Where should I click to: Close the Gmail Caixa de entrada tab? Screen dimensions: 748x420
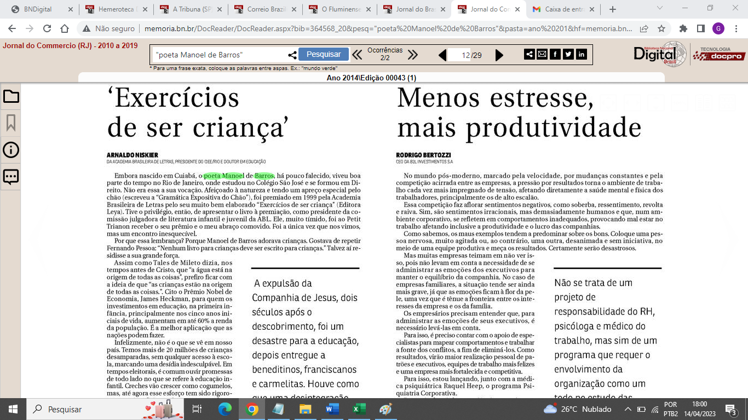[591, 9]
